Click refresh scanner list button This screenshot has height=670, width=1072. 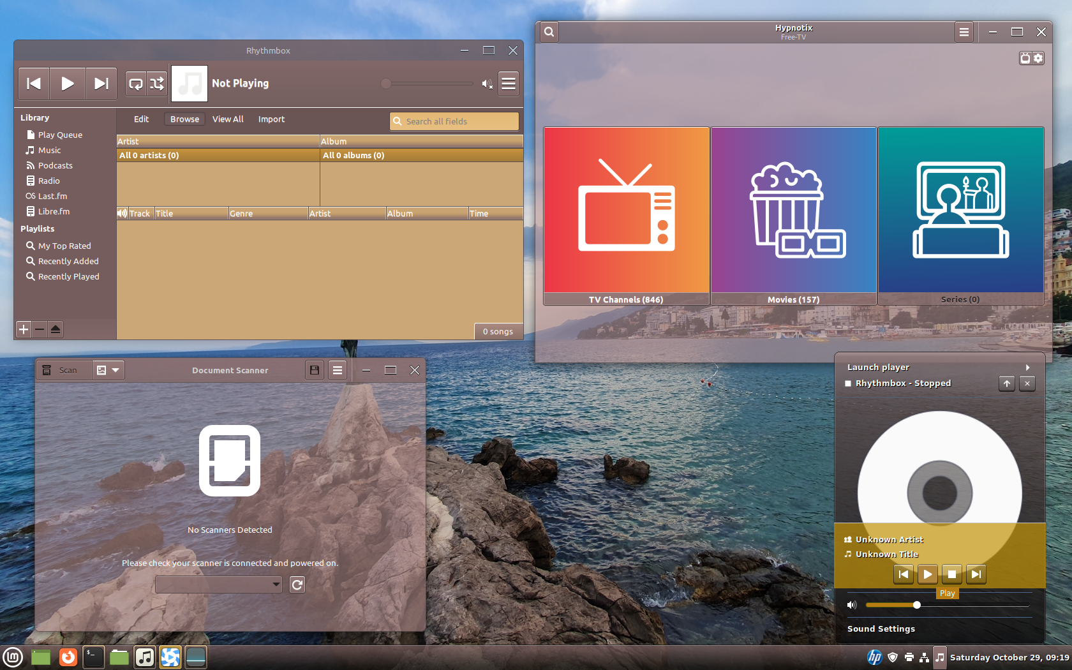coord(297,584)
